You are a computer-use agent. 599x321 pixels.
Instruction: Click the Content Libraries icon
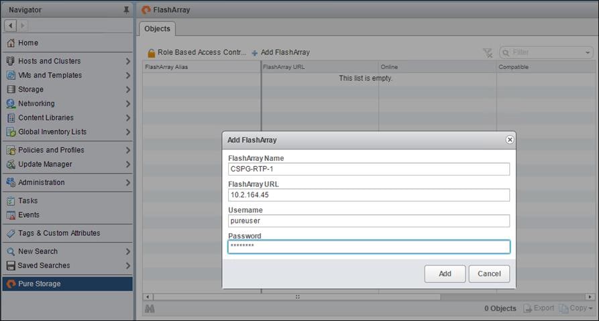(x=11, y=117)
